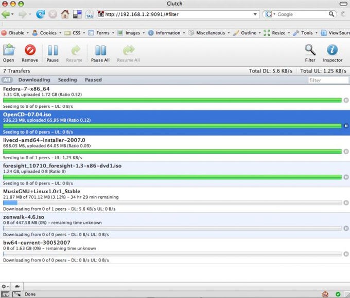Viewport: 350px width, 298px height.
Task: Click the green check status bar icon
Action: coord(338,294)
